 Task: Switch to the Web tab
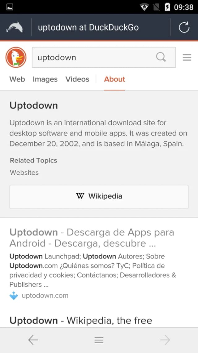[17, 79]
